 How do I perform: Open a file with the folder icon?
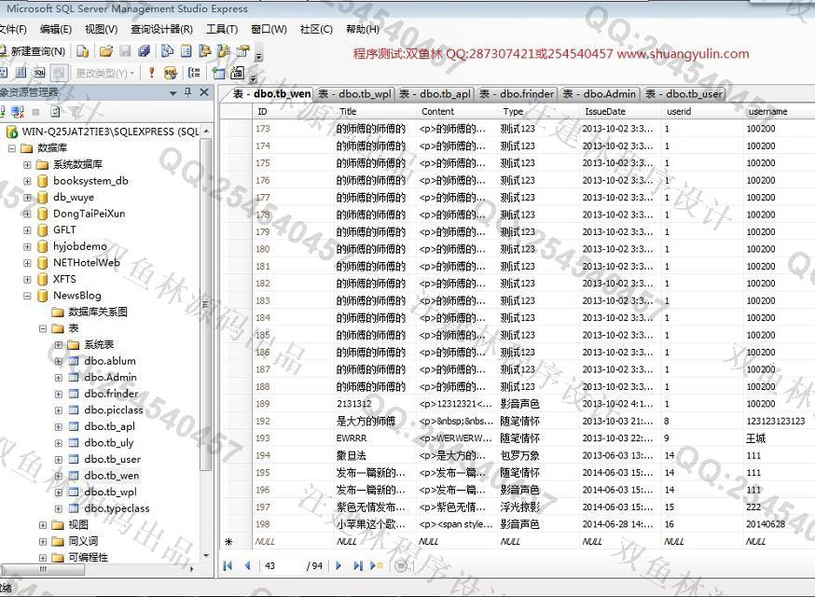coord(106,51)
